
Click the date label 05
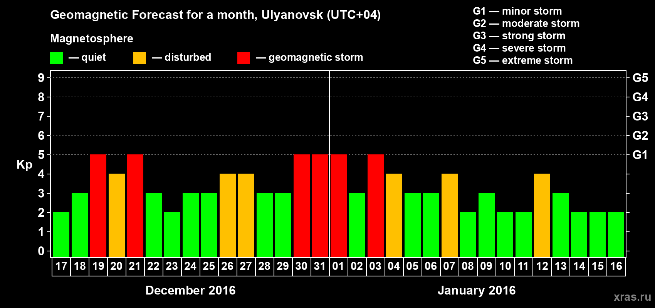(412, 266)
